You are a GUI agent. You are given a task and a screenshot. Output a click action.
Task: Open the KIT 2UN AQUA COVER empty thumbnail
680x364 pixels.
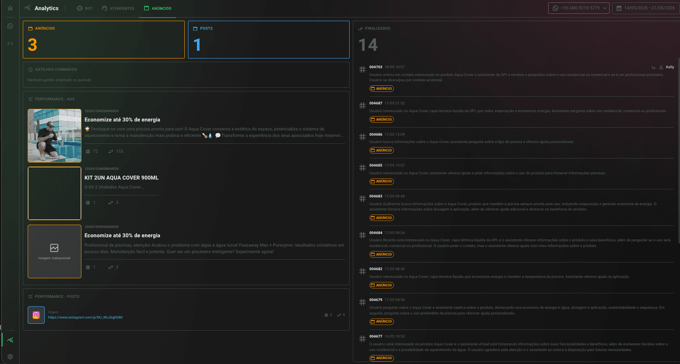(x=55, y=193)
